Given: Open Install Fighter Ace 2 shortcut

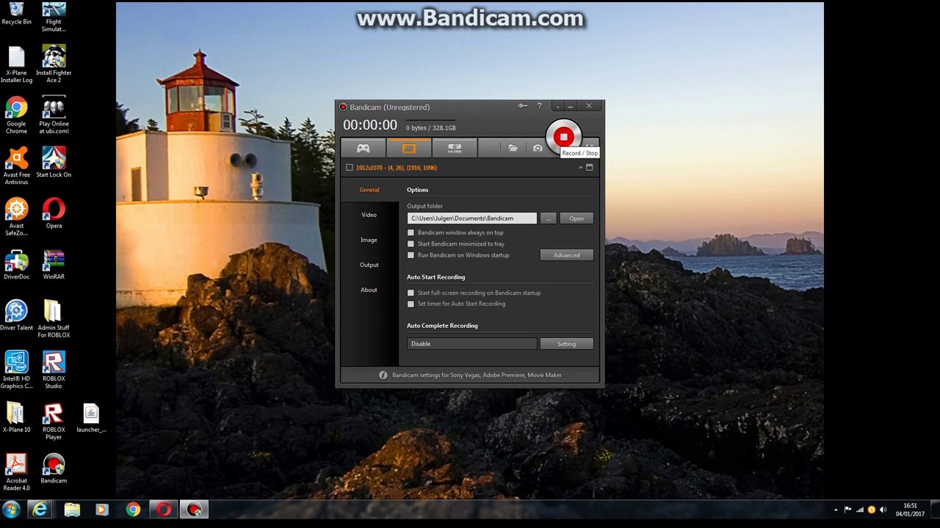Looking at the screenshot, I should click(x=54, y=65).
